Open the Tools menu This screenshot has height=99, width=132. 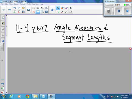point(29,4)
